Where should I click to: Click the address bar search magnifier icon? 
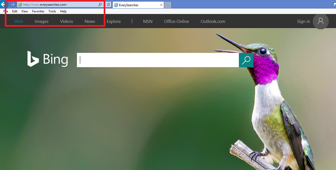tap(100, 5)
